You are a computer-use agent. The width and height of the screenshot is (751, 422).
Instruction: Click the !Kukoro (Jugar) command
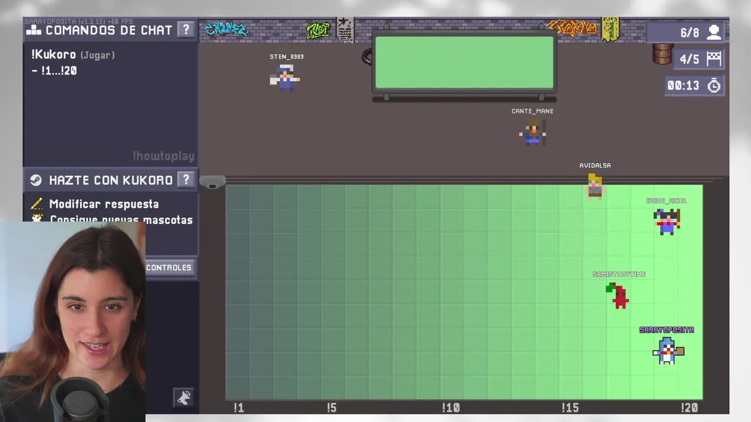tap(73, 55)
